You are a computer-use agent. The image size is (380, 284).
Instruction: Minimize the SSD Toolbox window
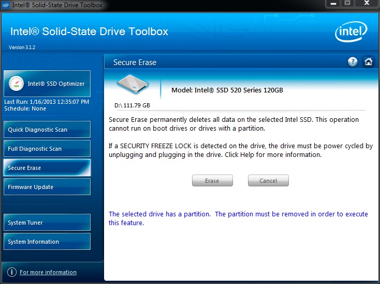click(333, 4)
